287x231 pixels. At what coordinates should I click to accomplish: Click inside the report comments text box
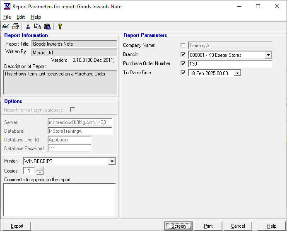[x=59, y=199]
